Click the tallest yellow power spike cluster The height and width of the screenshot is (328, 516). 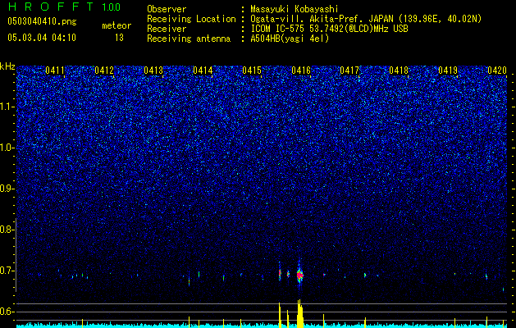click(x=299, y=313)
